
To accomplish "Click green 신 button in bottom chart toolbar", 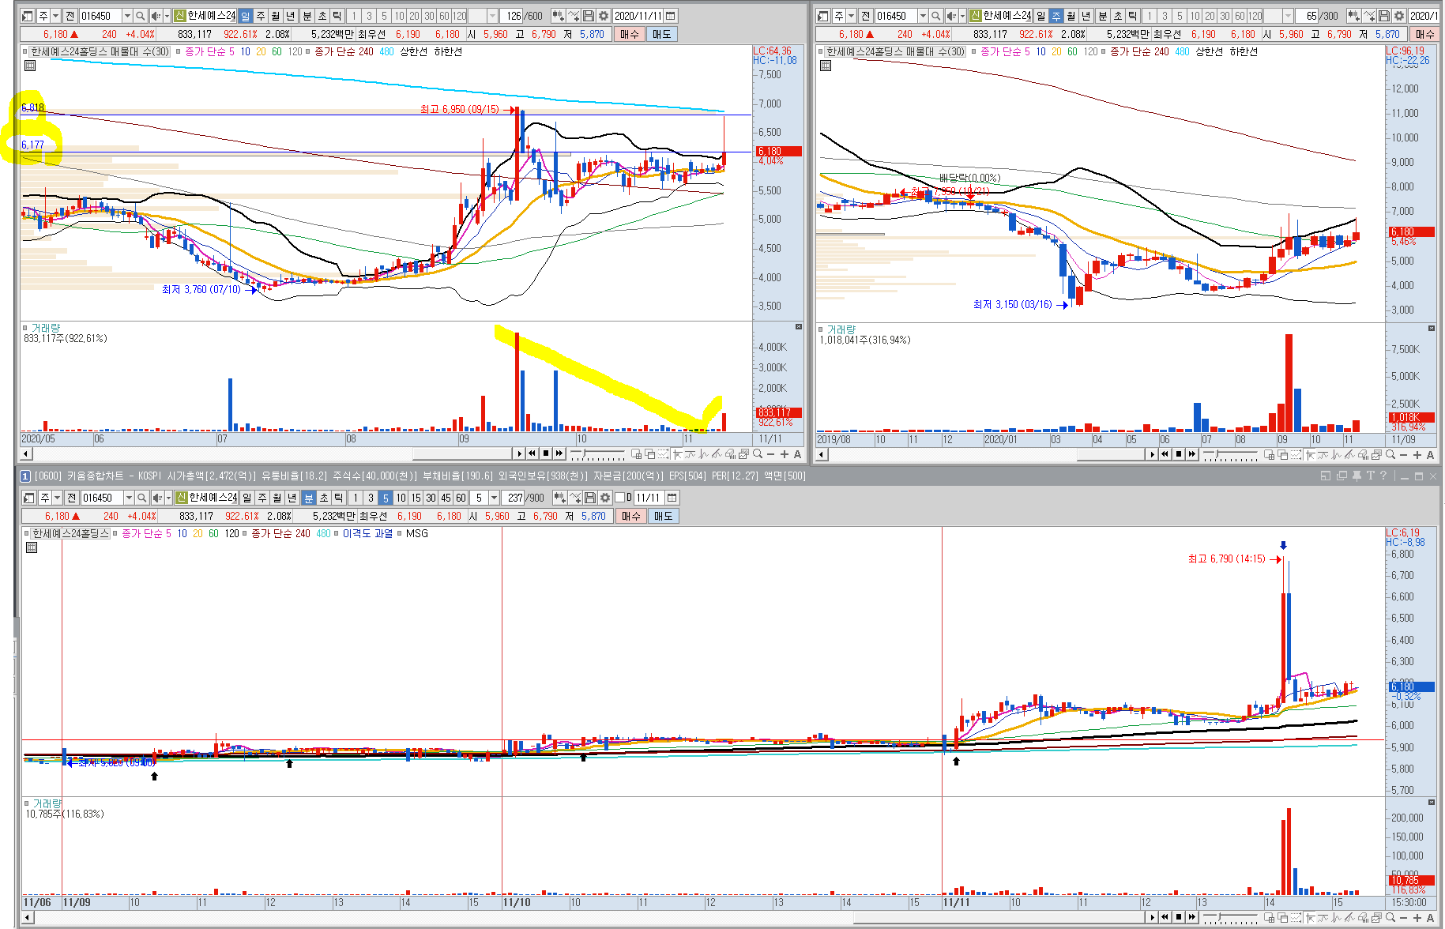I will pyautogui.click(x=181, y=498).
